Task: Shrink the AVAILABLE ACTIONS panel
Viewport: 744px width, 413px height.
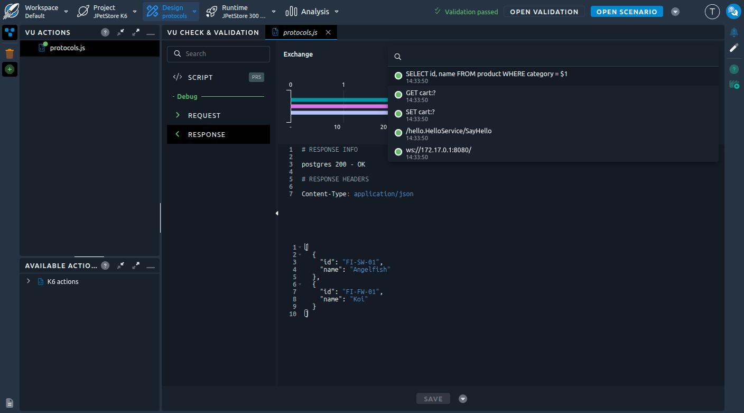Action: (x=120, y=265)
